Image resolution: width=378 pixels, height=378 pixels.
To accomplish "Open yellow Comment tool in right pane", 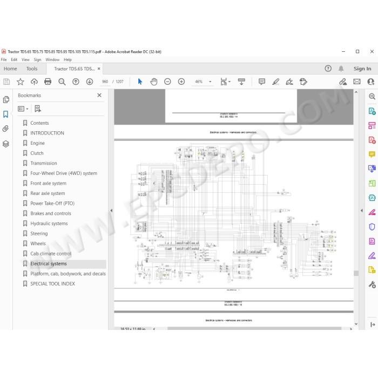I will tap(372, 154).
